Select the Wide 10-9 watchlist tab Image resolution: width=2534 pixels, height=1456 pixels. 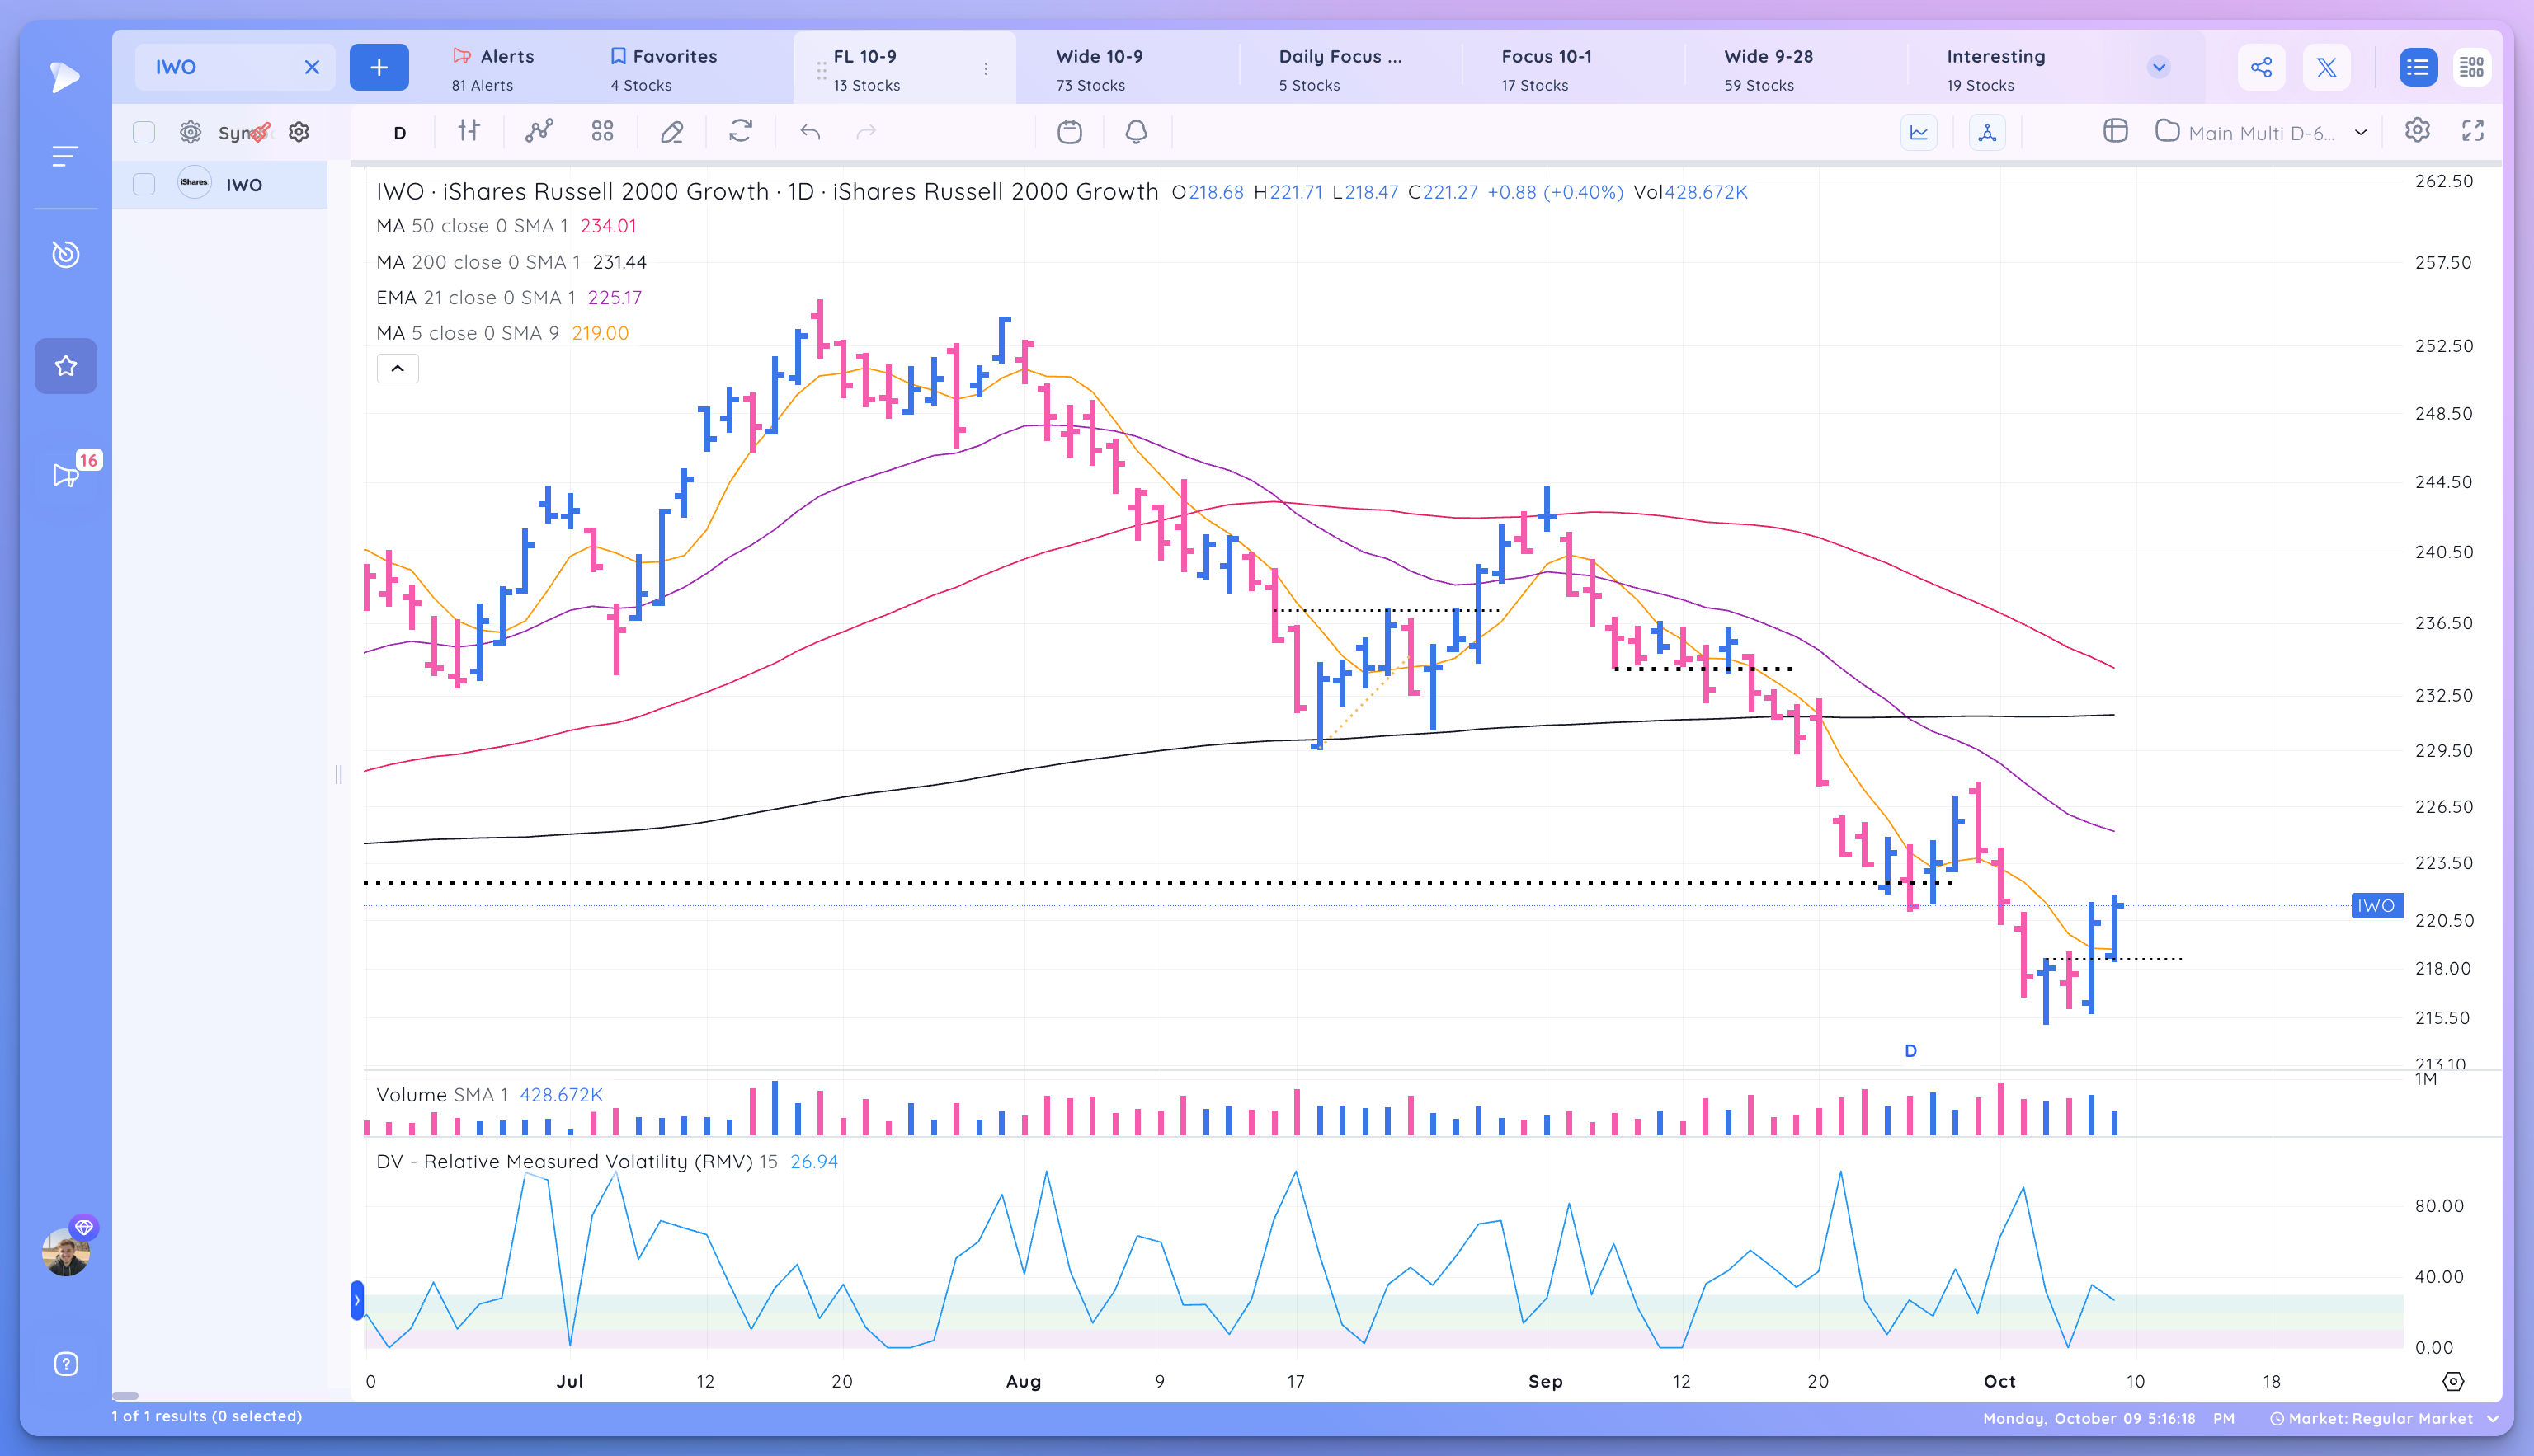pyautogui.click(x=1100, y=69)
